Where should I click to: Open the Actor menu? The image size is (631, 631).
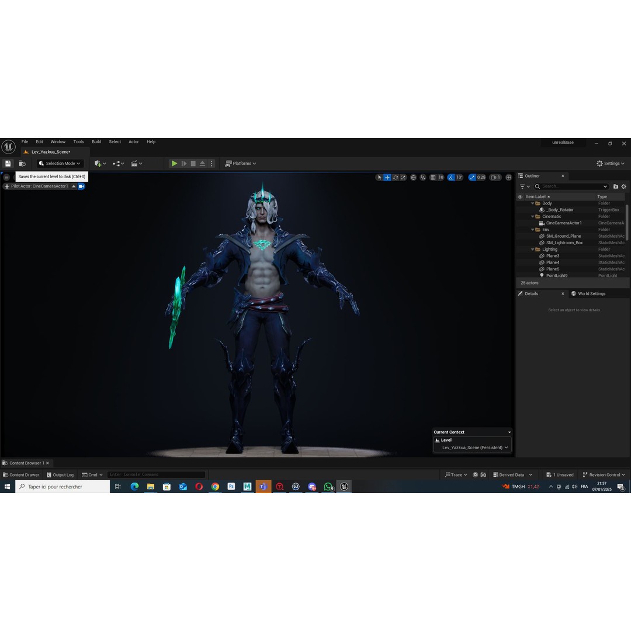pos(134,141)
